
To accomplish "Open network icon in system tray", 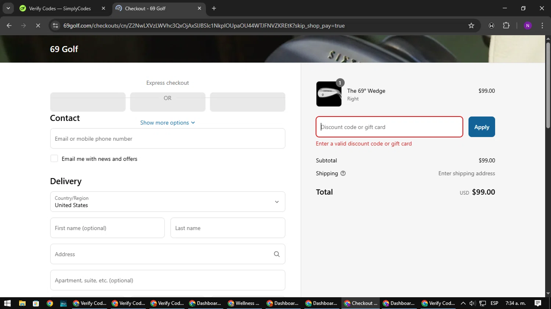I will pos(483,303).
